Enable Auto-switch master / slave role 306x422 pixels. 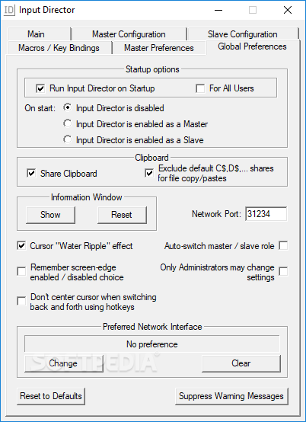tap(283, 245)
